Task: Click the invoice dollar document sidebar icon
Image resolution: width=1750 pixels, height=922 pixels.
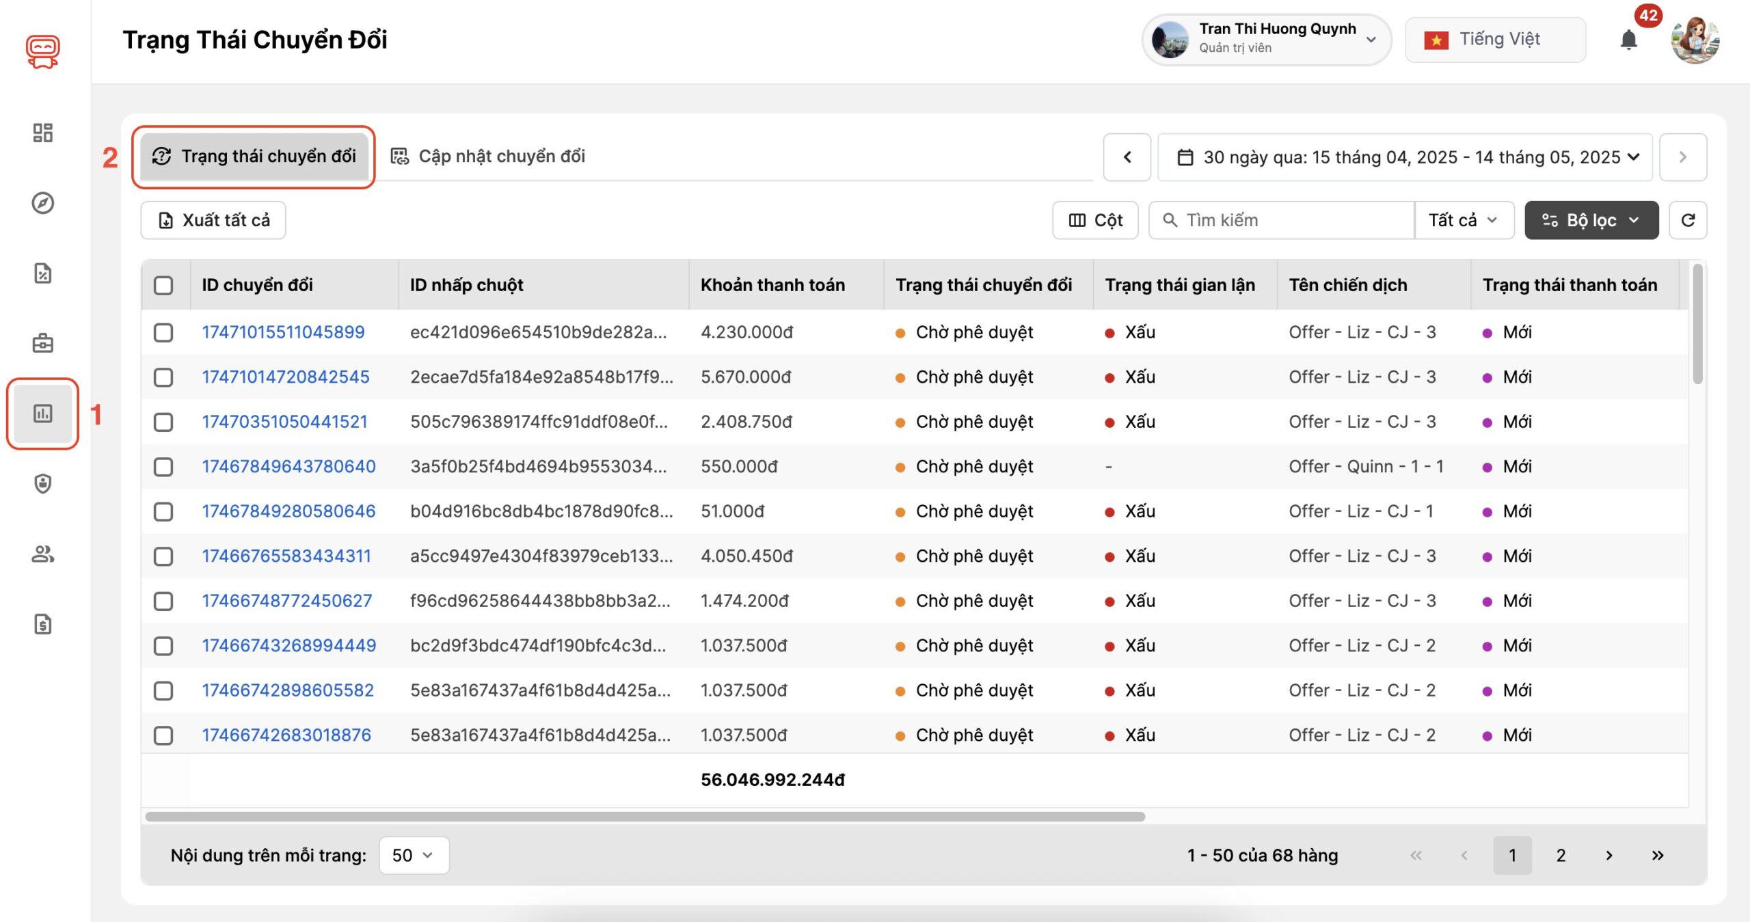Action: [42, 624]
